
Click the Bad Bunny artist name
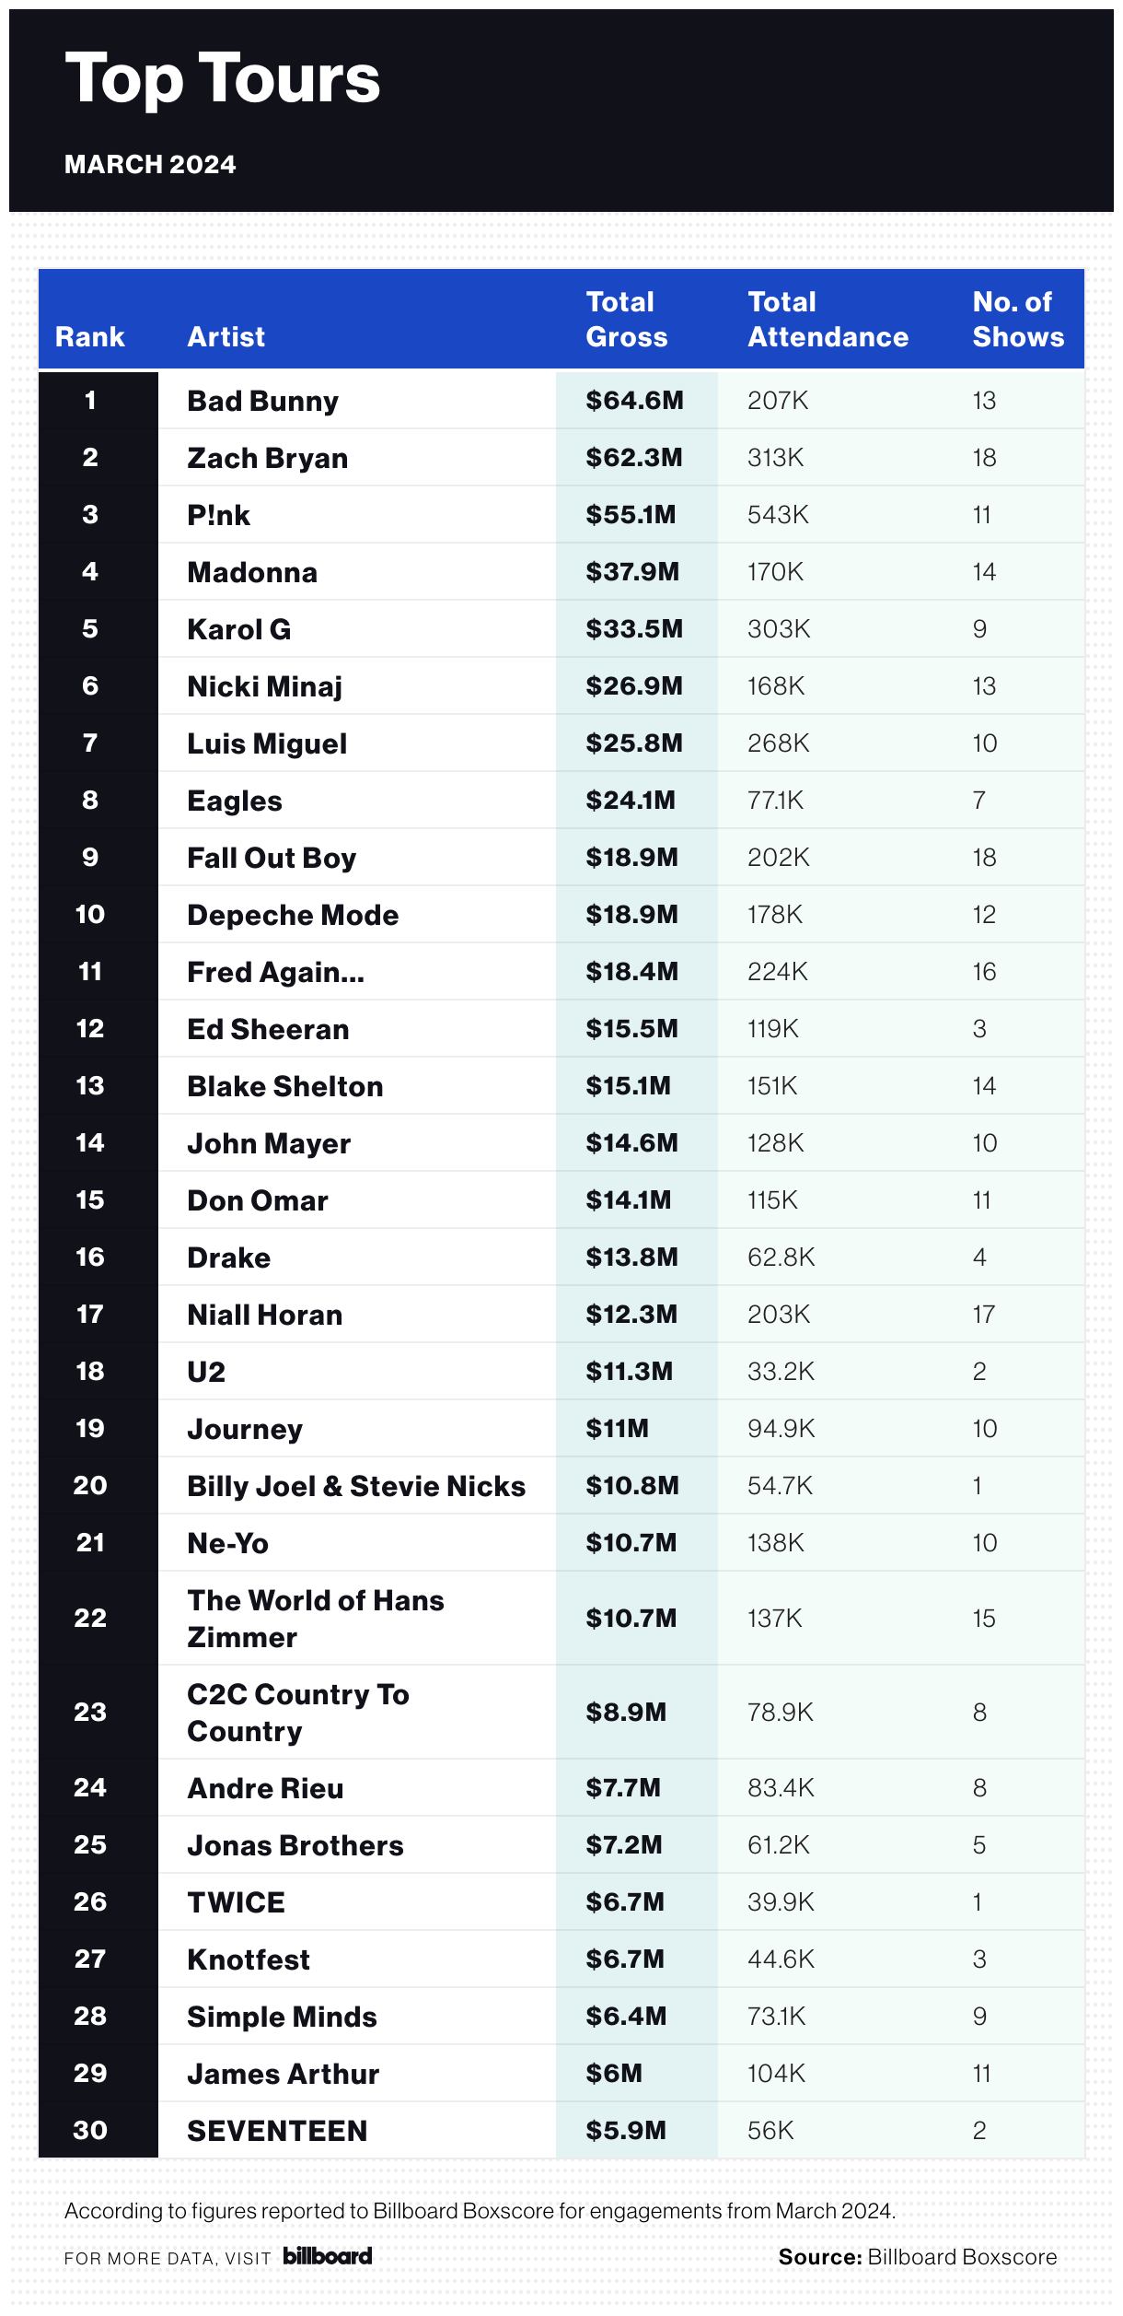click(262, 401)
